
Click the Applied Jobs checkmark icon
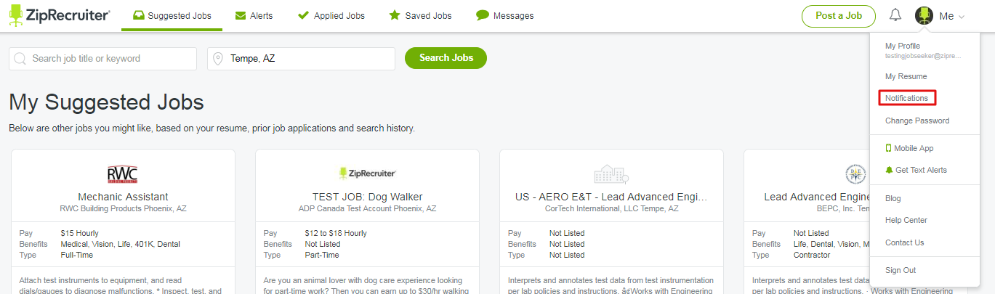pos(303,15)
